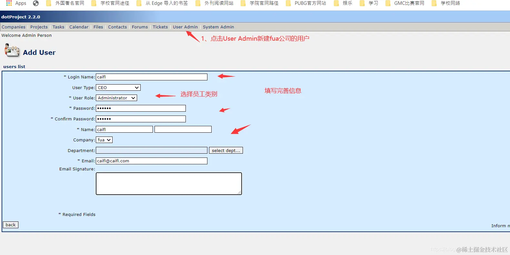Open the Files module
Screen dimensions: 510x255
pyautogui.click(x=98, y=27)
